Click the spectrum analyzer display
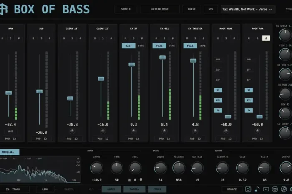Viewport: 292px width, 194px height. click(40, 170)
